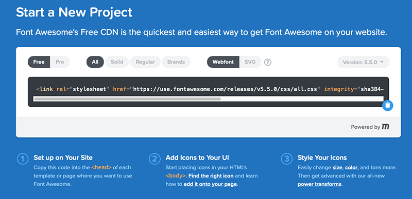The height and width of the screenshot is (199, 412).
Task: Open the Version: 5.5.0 dropdown
Action: pos(363,62)
